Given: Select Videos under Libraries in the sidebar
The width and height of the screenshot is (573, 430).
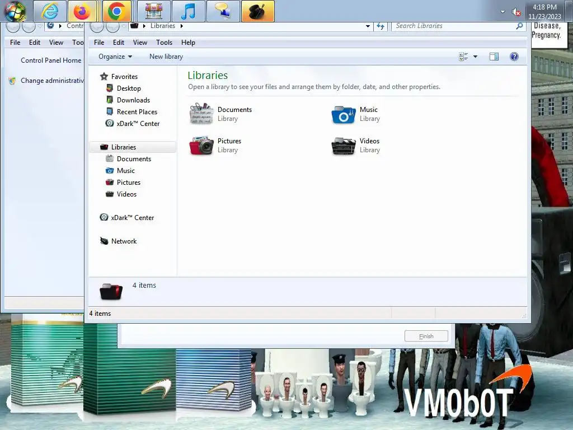Looking at the screenshot, I should [126, 194].
